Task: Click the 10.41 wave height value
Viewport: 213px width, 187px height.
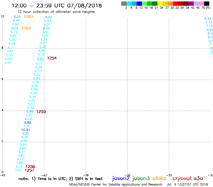Action: click(26, 130)
